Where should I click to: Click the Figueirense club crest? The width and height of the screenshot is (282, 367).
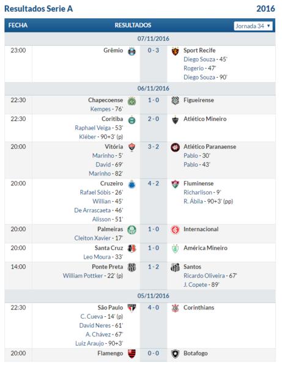176,101
